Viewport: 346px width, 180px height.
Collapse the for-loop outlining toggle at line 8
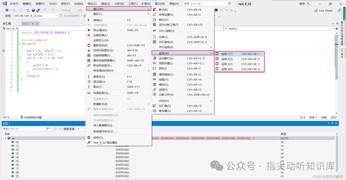point(20,58)
